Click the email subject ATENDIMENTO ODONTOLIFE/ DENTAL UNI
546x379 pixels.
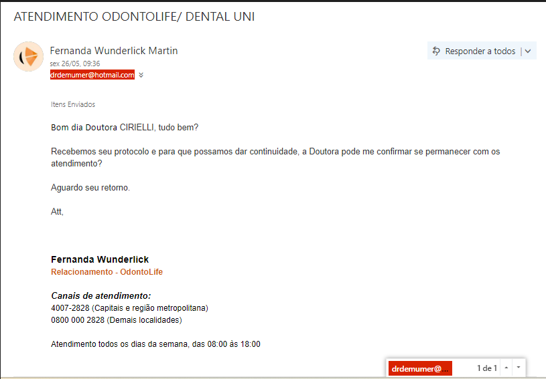[135, 17]
